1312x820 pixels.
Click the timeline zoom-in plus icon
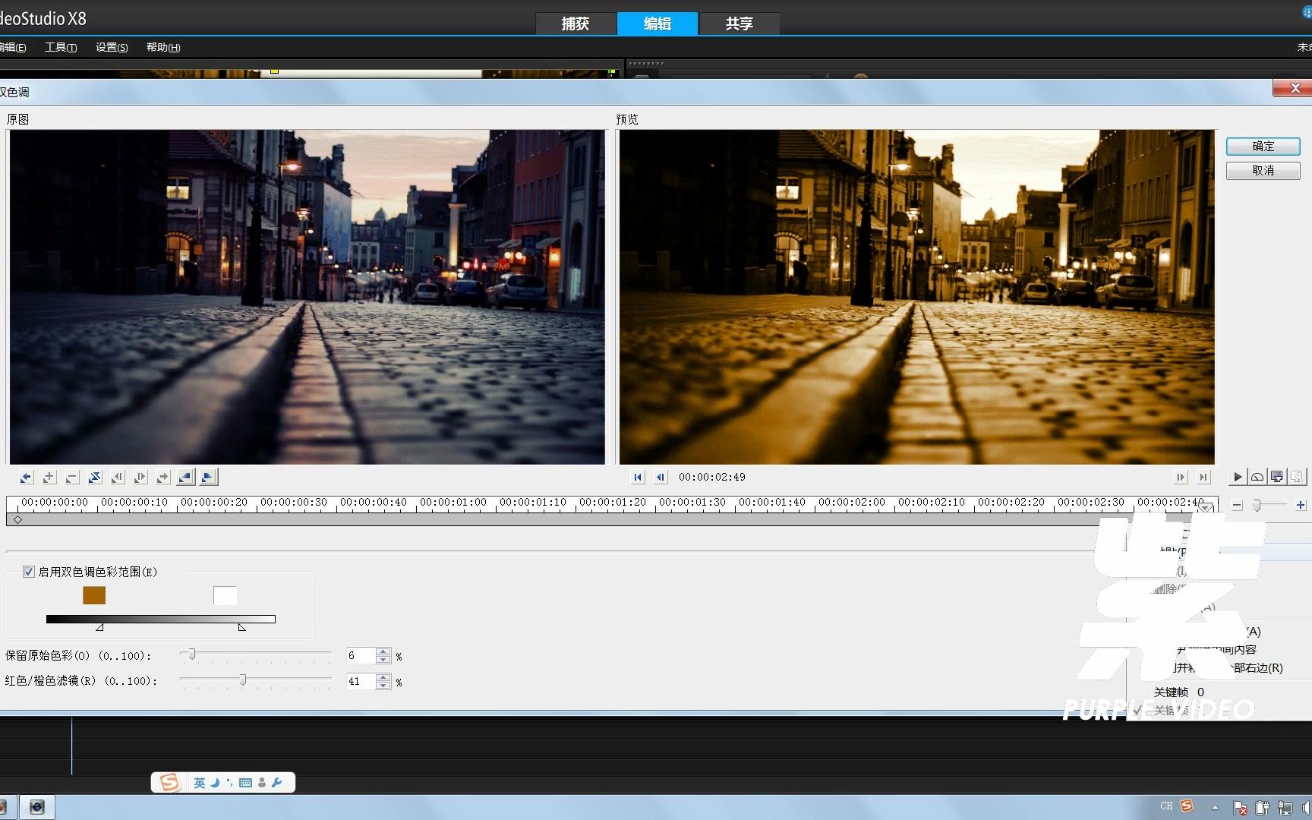[x=1301, y=505]
